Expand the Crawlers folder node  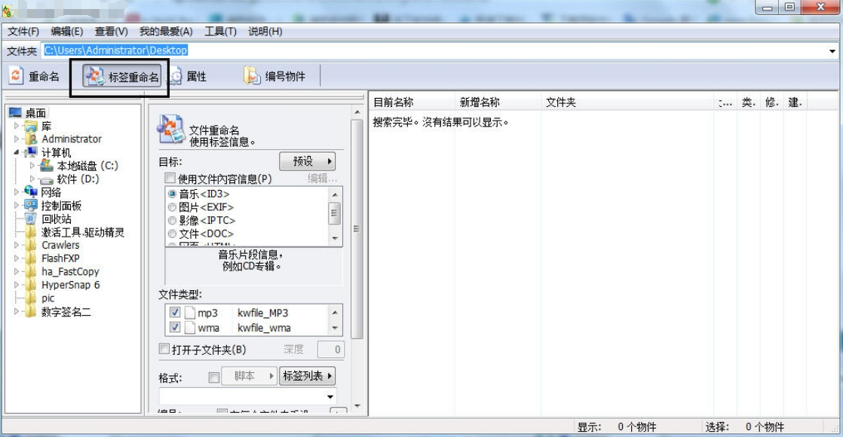[16, 245]
